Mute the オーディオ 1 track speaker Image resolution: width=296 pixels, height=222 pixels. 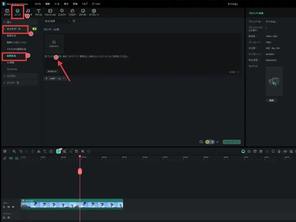point(9,217)
